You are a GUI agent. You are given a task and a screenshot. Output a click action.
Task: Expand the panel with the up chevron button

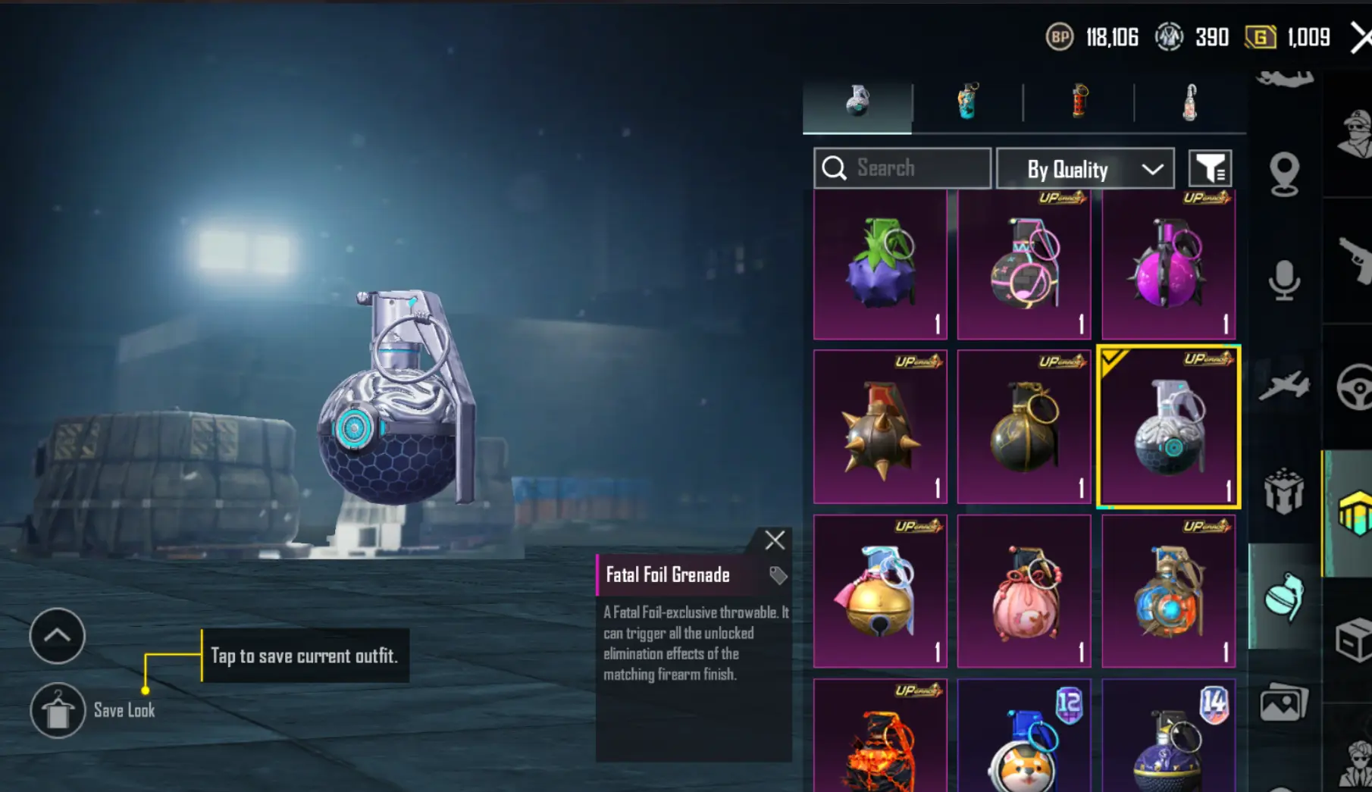coord(58,636)
